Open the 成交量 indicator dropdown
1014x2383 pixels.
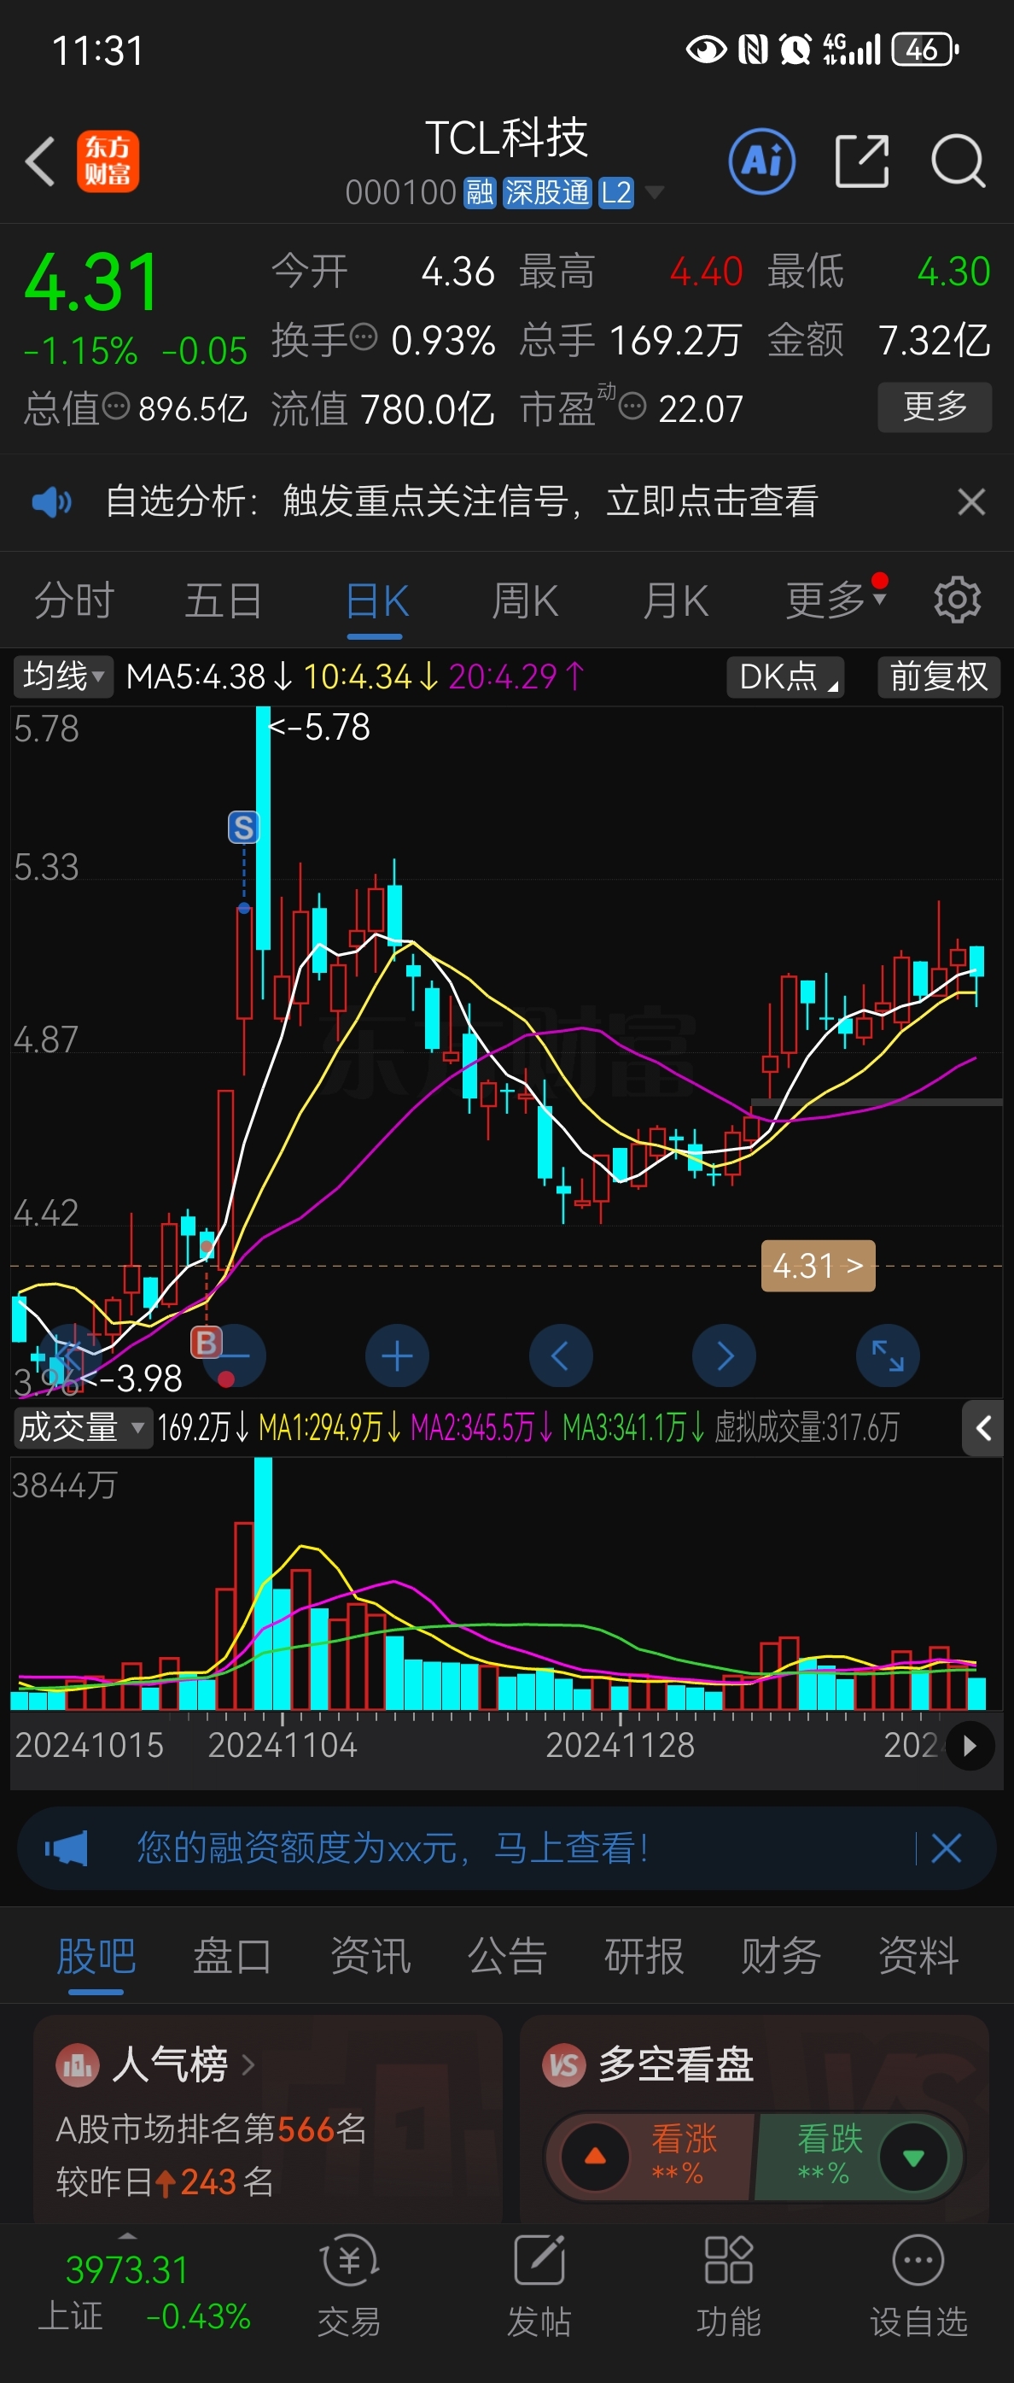[x=82, y=1427]
